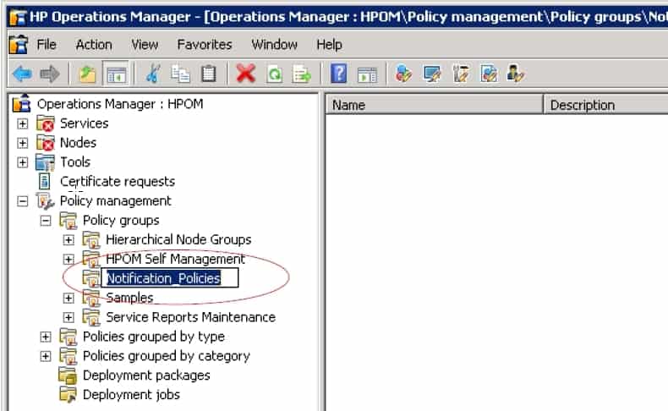Collapse the Policy groups node

click(x=45, y=221)
